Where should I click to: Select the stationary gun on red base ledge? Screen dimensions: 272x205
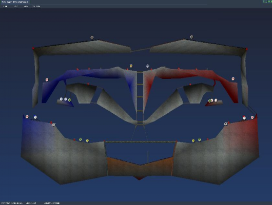226,124
